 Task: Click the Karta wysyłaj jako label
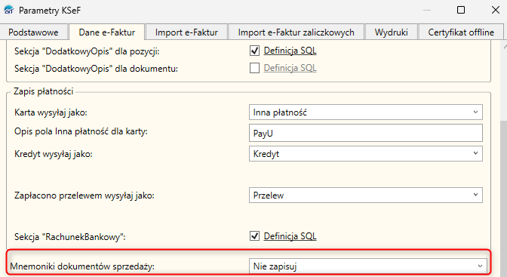[x=51, y=112]
